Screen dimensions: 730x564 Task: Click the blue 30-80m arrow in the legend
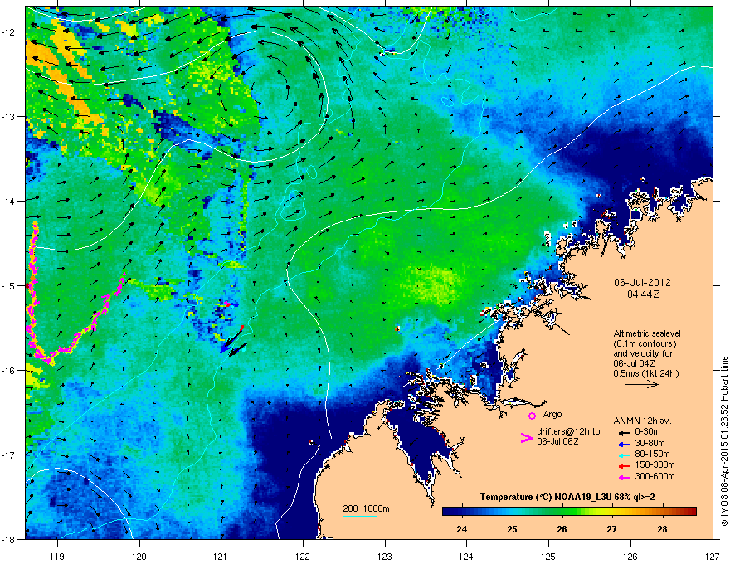625,444
